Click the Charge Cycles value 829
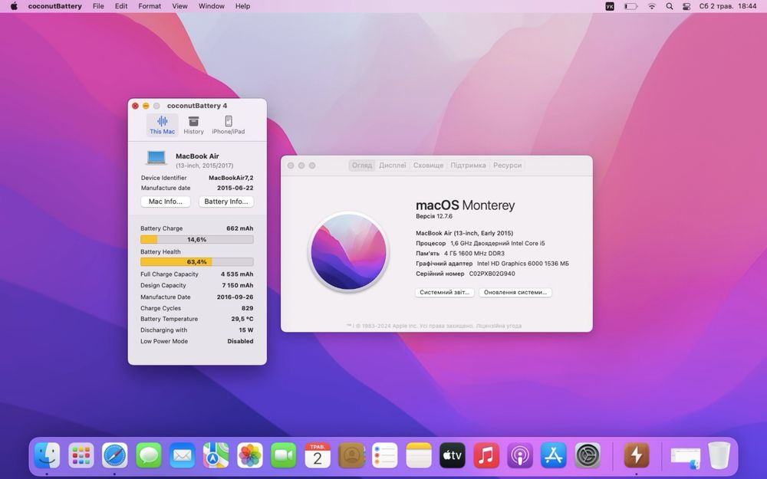767x479 pixels. coord(247,308)
